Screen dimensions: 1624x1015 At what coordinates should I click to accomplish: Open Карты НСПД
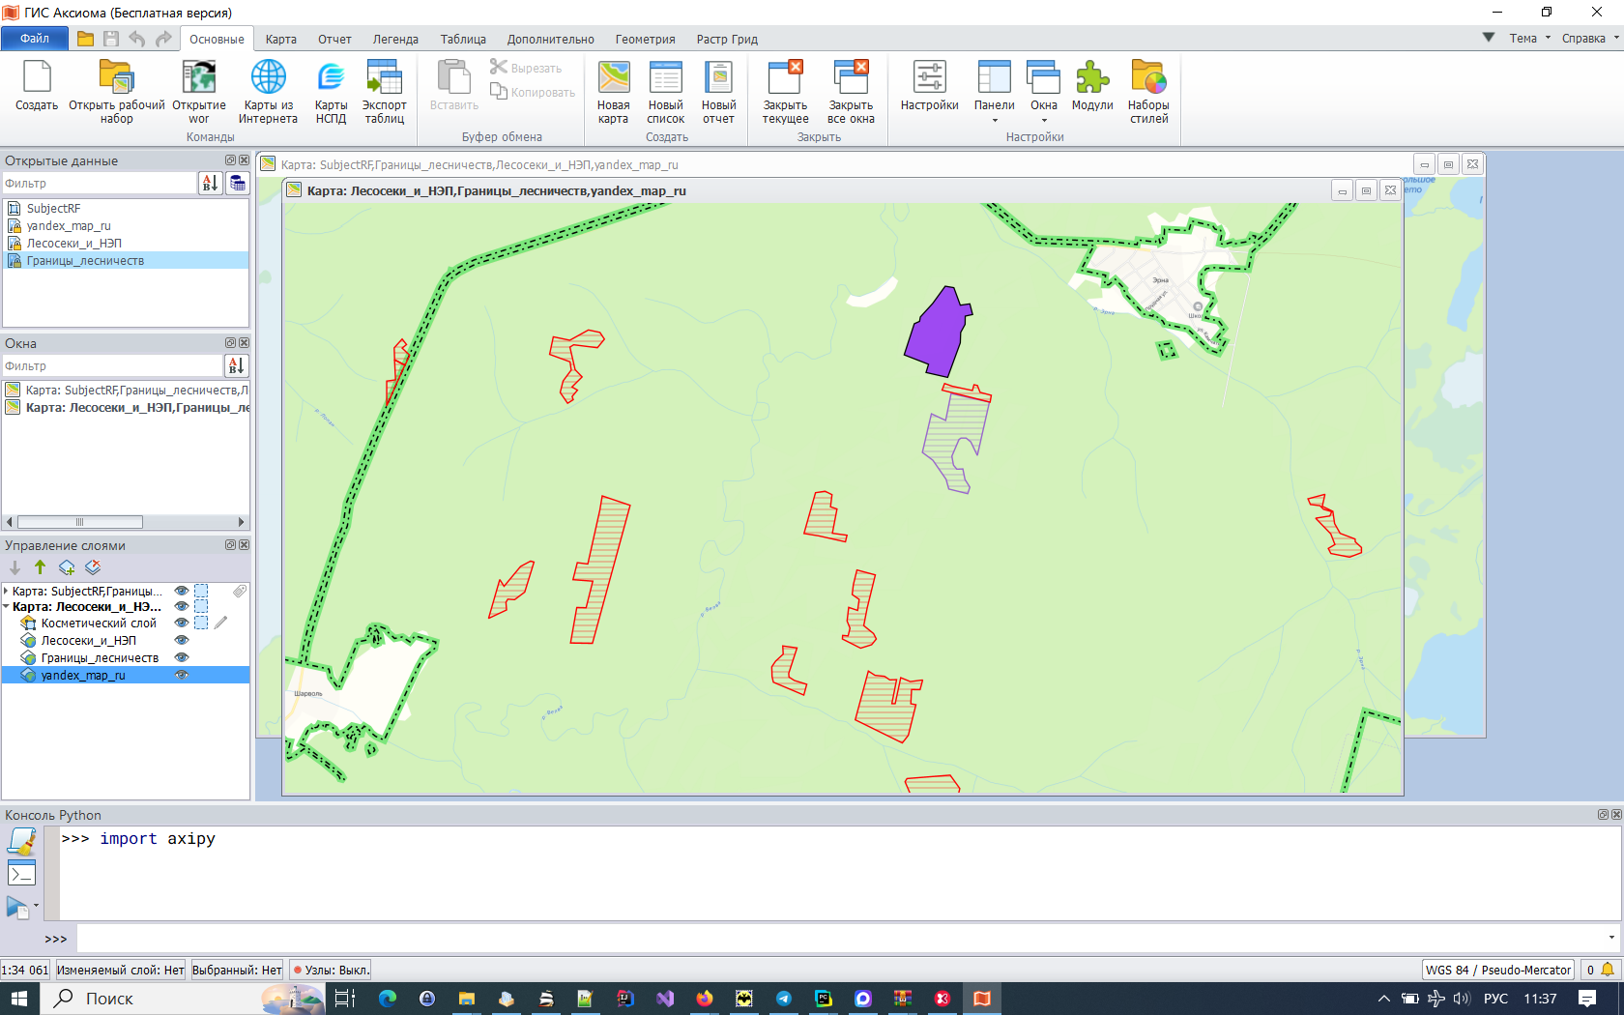[x=331, y=91]
